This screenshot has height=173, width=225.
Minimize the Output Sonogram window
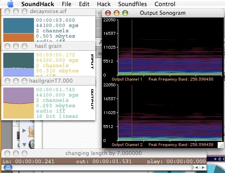pyautogui.click(x=116, y=13)
